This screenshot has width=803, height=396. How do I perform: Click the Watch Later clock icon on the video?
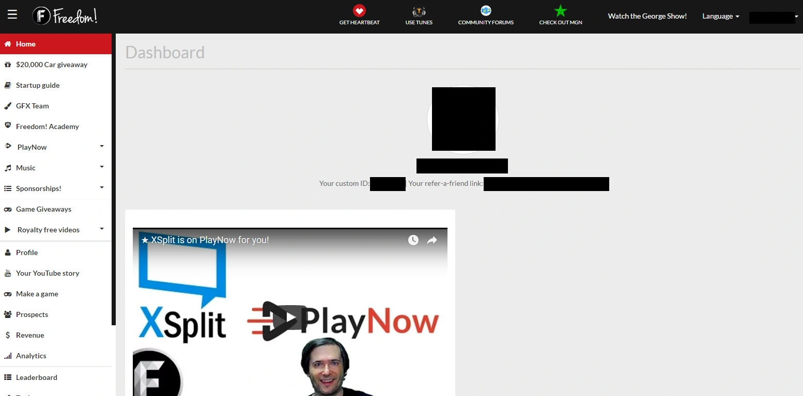tap(413, 240)
